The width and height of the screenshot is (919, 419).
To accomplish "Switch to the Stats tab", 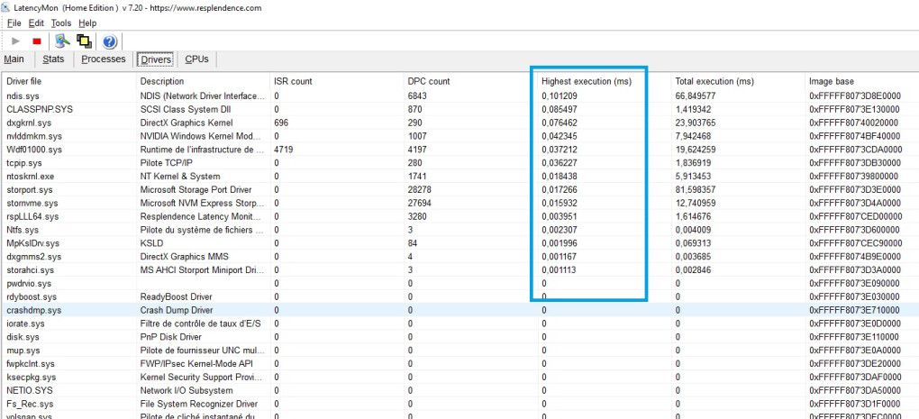I will click(53, 59).
